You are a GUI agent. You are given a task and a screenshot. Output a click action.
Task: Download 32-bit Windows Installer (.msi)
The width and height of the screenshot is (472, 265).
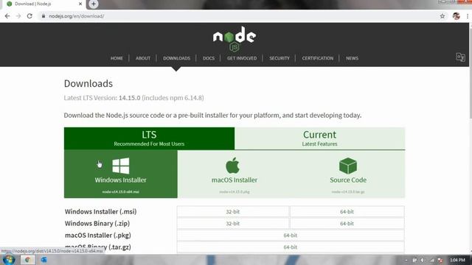(233, 211)
